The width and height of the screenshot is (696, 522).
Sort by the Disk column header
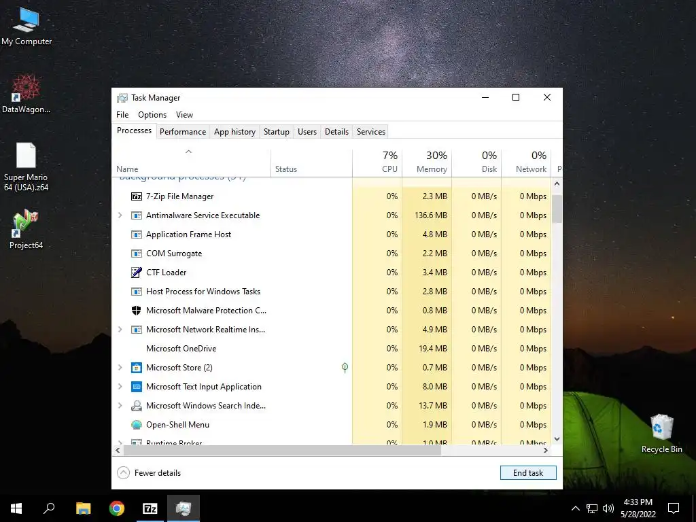tap(476, 162)
